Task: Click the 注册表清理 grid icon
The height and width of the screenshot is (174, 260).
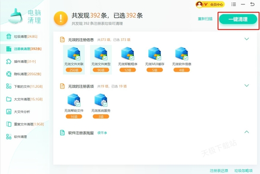Action: pos(9,49)
